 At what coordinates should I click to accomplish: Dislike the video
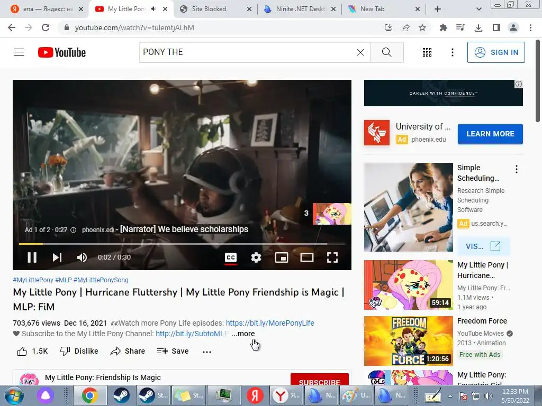point(79,351)
